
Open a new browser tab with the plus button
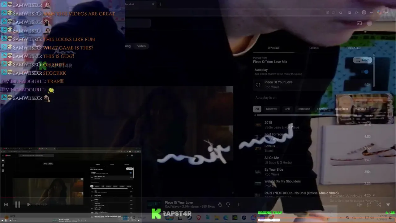[x=160, y=4]
